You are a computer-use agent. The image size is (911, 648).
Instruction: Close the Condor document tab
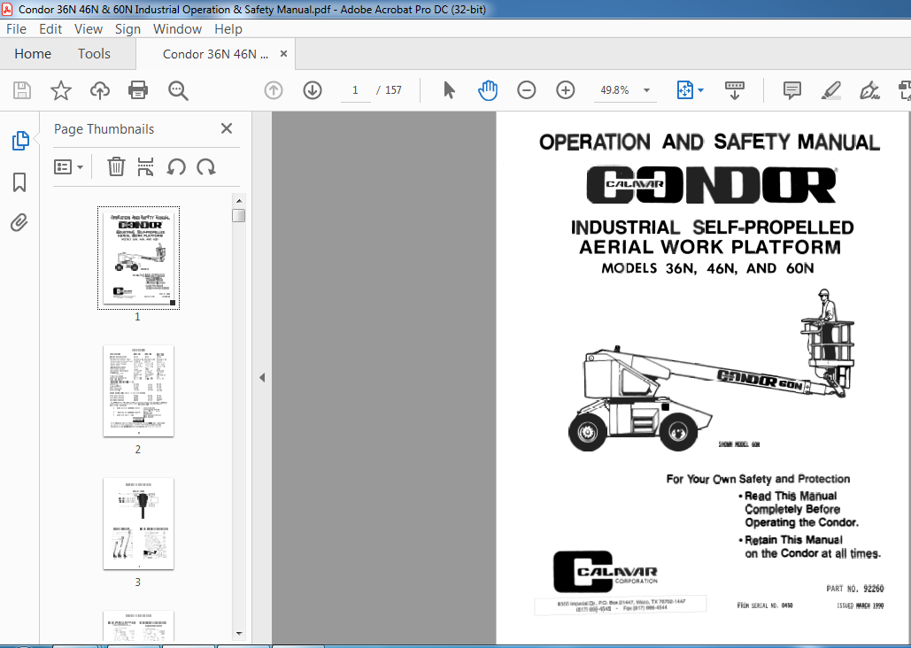[x=283, y=53]
